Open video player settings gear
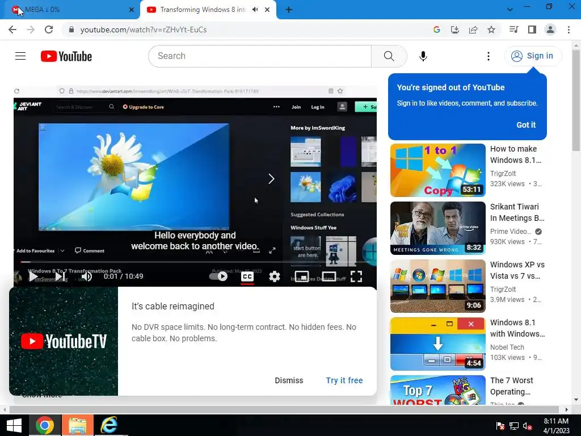 click(x=274, y=276)
